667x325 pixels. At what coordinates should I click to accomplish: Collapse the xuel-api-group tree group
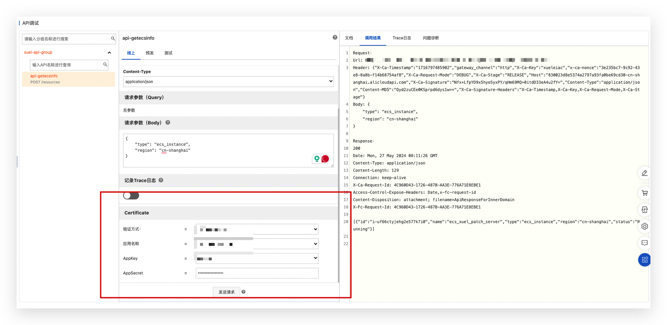109,53
